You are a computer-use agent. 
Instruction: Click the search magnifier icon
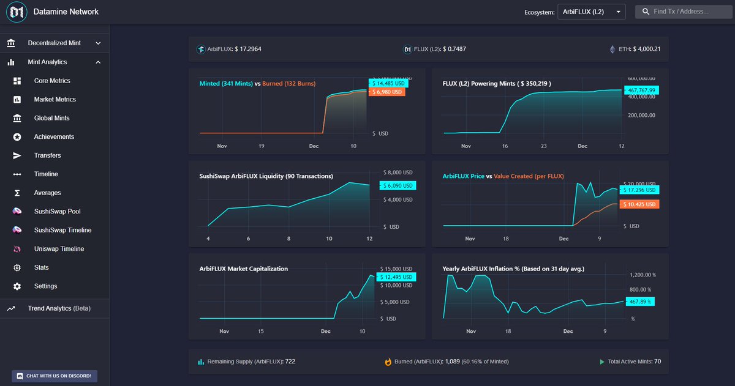tap(646, 12)
